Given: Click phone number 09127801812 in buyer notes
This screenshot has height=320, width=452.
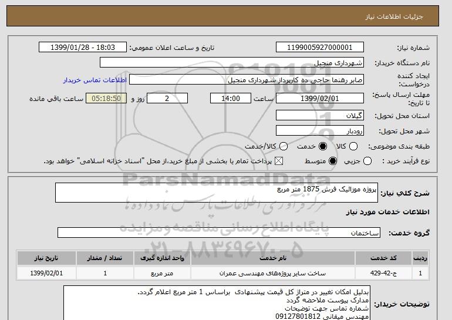Looking at the screenshot, I should tap(298, 316).
